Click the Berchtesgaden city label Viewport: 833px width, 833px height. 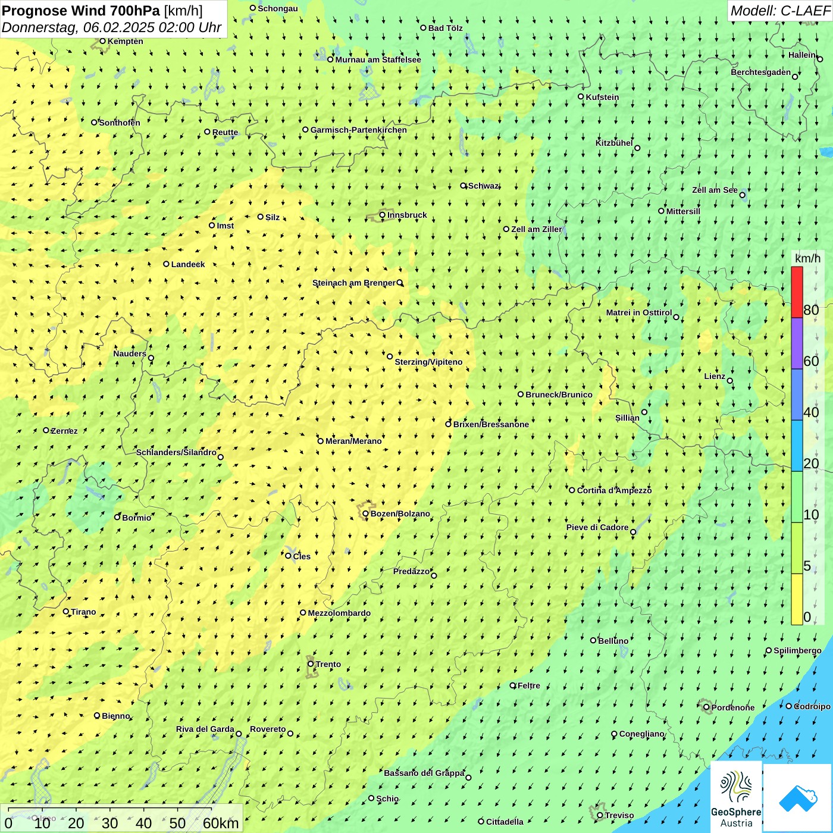click(x=761, y=72)
